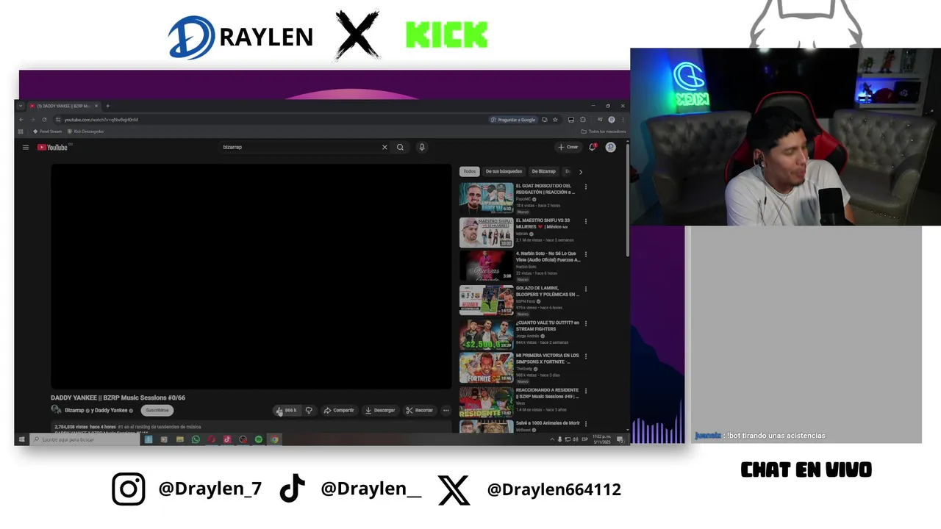Open options menu for GOLAZO DE LAMINE video
This screenshot has width=941, height=529.
[x=586, y=289]
